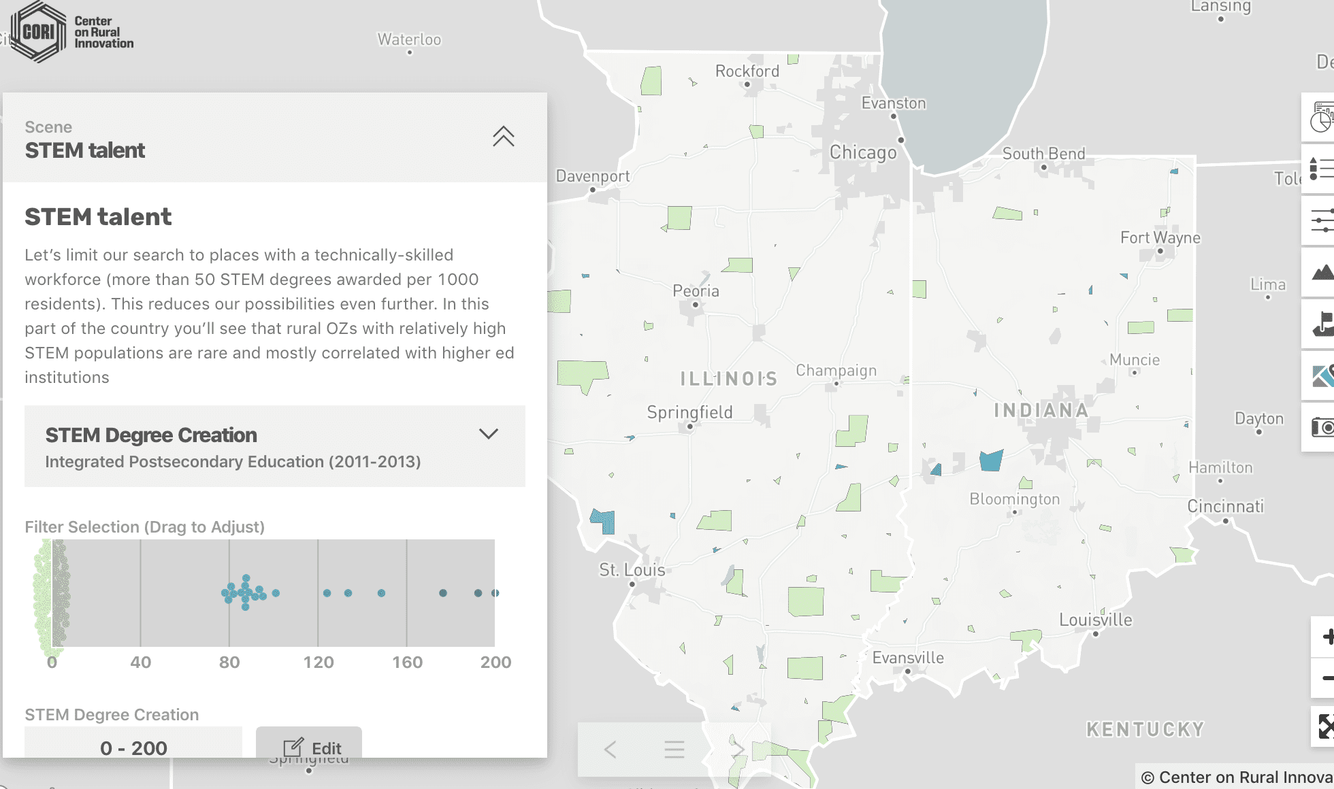Click the Cincinnati city label

click(1225, 506)
